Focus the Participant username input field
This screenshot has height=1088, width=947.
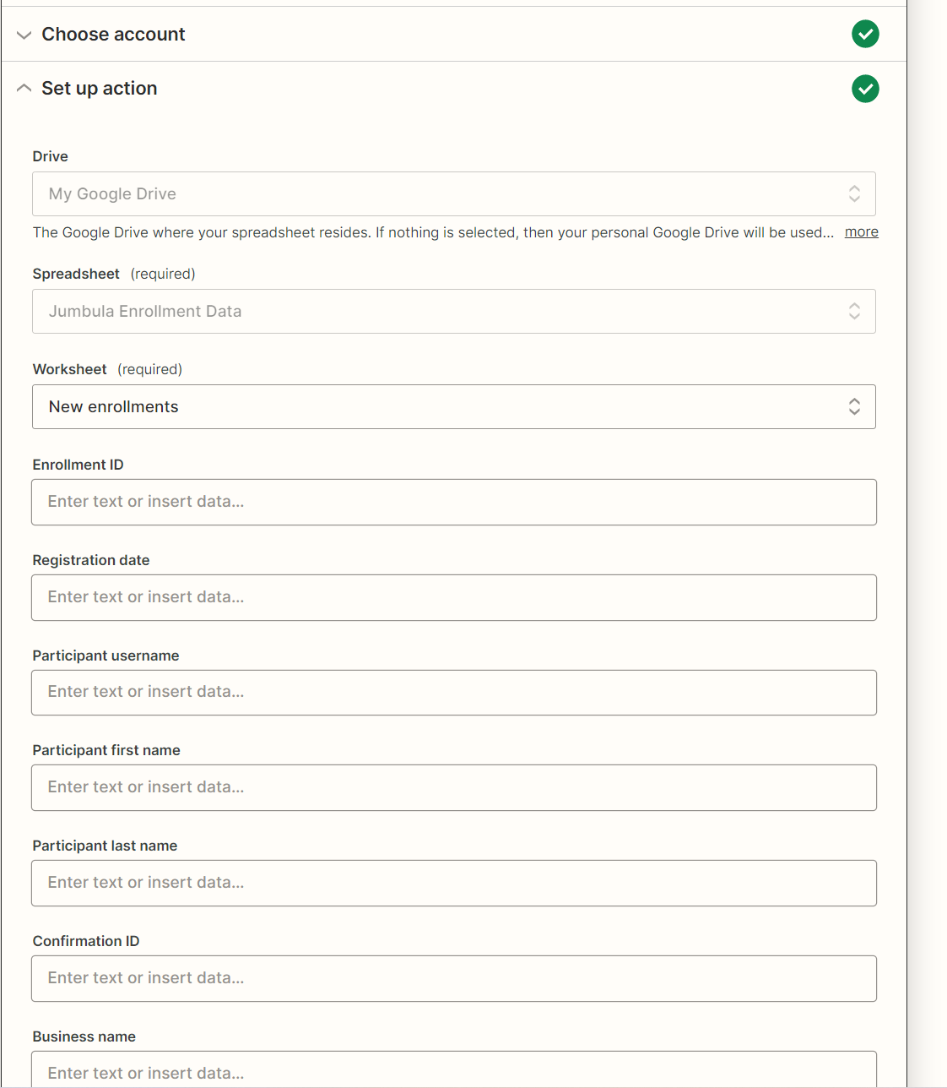(x=454, y=693)
